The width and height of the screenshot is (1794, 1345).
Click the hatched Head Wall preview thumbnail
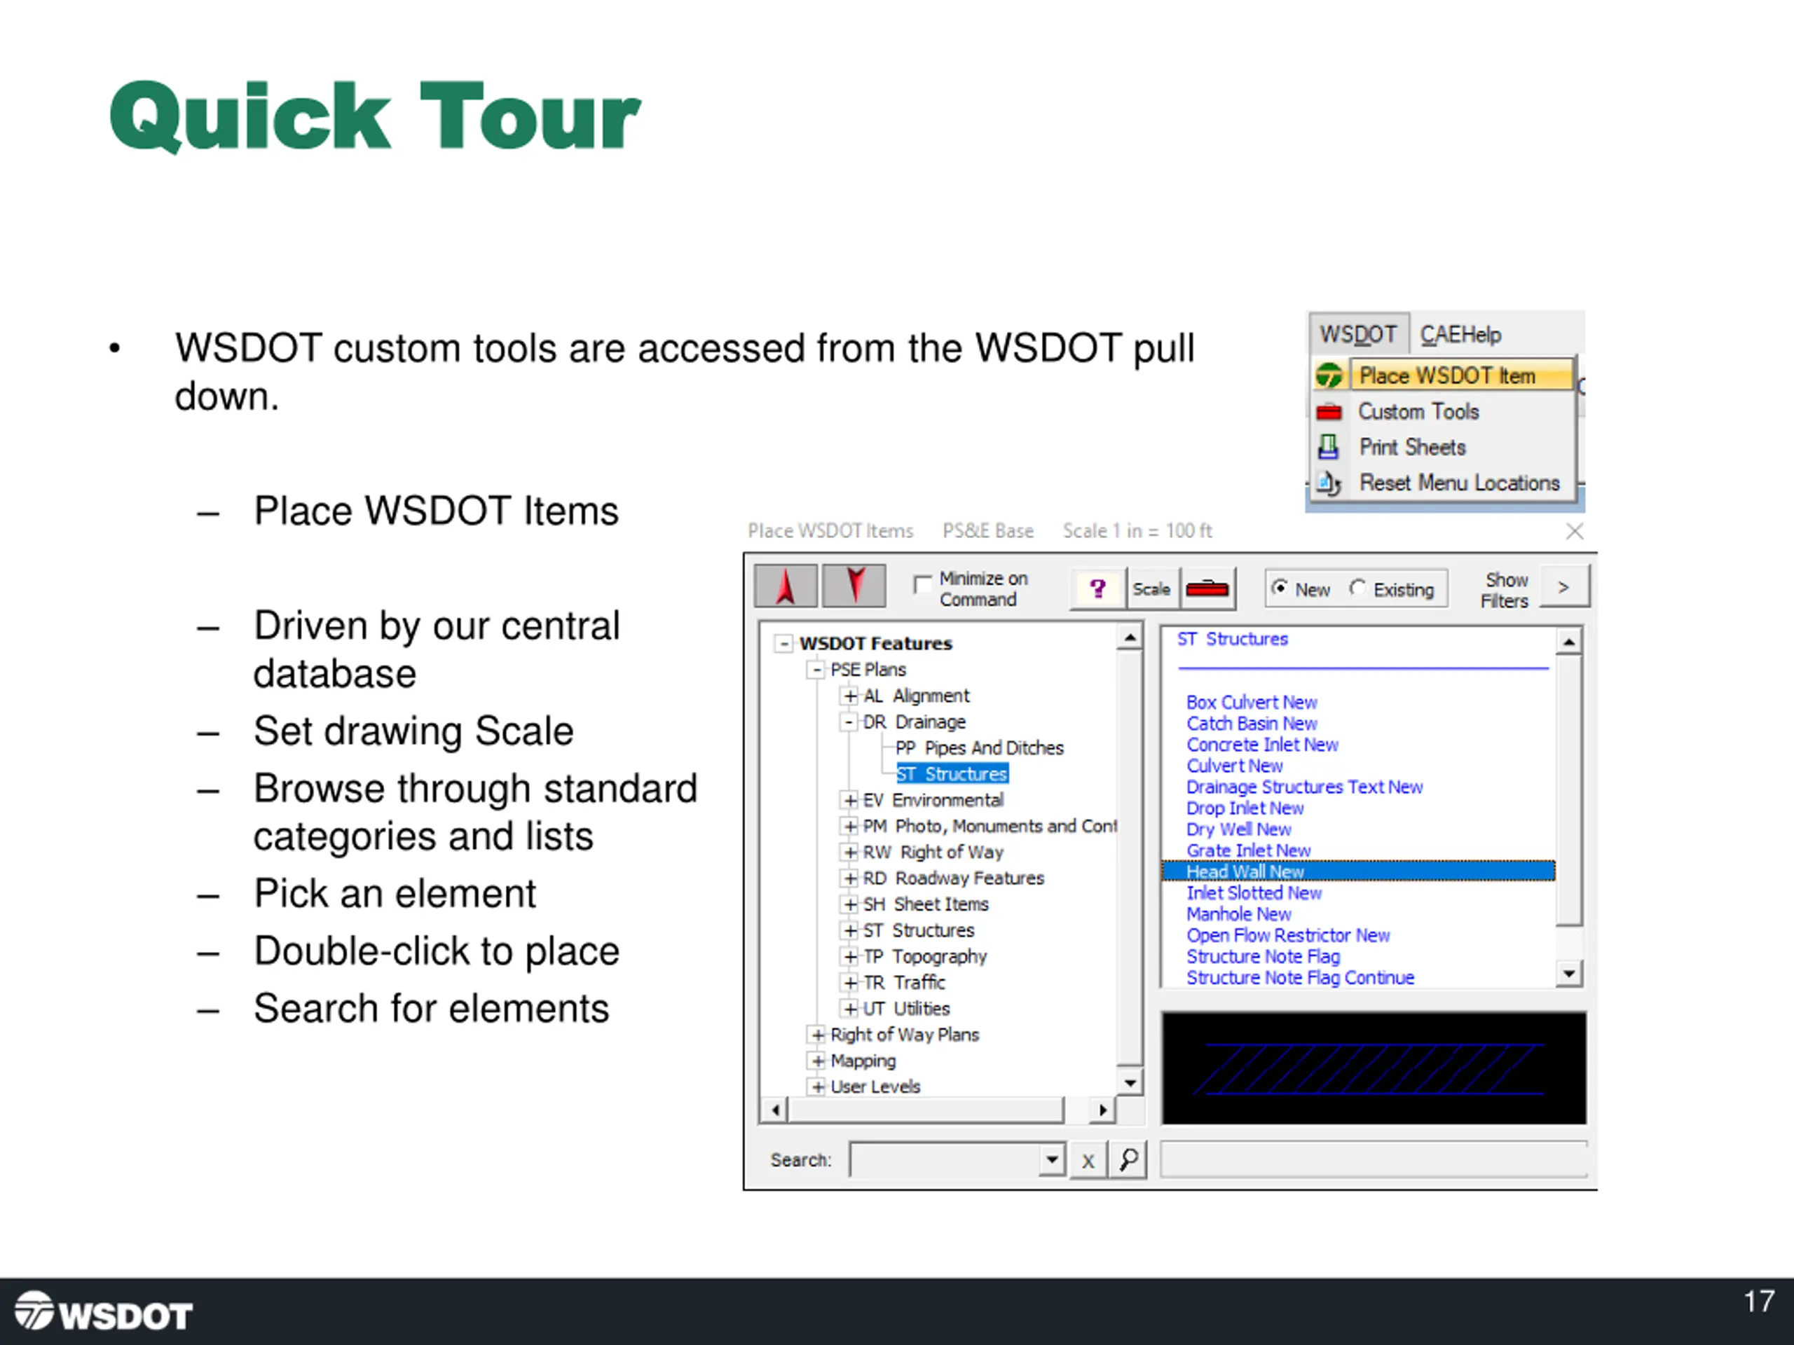click(1373, 1068)
